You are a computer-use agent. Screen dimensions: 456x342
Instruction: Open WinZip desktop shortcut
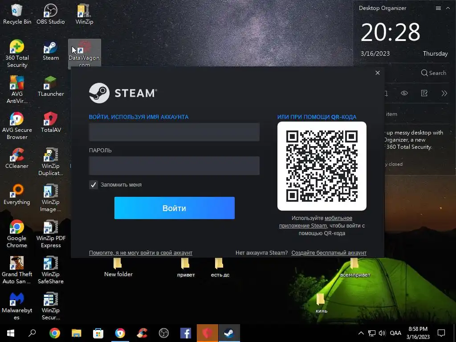pyautogui.click(x=84, y=14)
